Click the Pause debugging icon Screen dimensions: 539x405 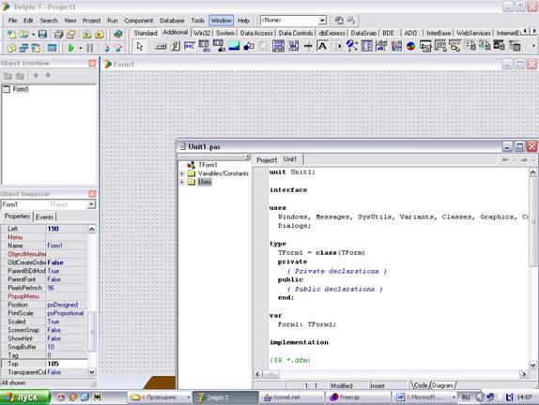(90, 48)
